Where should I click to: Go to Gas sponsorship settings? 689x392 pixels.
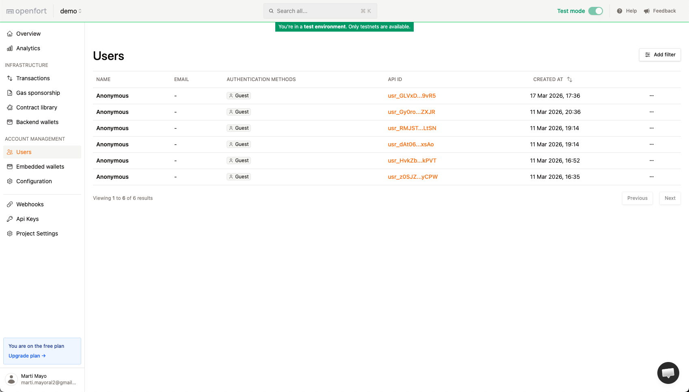tap(38, 93)
